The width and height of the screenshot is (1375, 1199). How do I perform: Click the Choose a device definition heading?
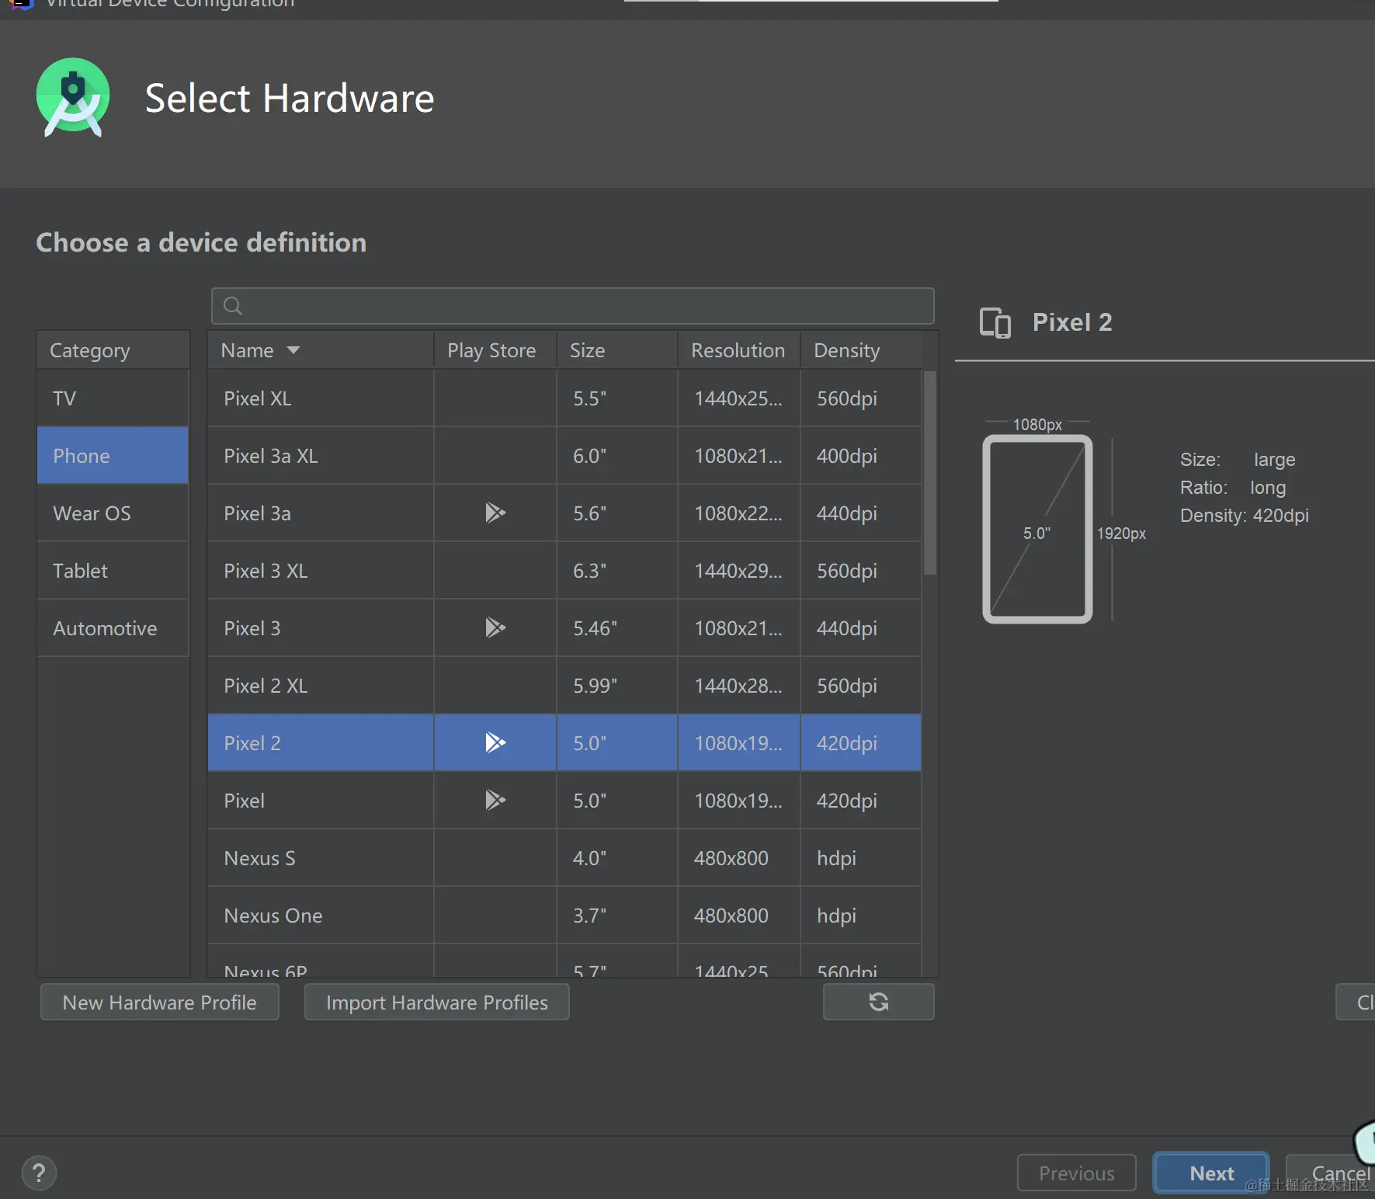pos(201,242)
